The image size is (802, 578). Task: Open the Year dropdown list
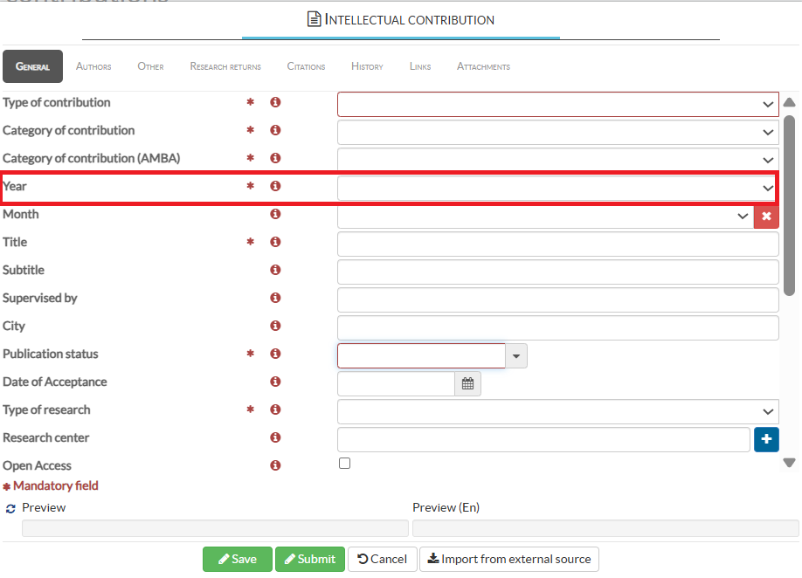pos(767,188)
